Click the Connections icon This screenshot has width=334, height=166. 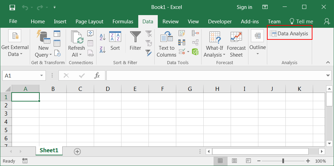[x=91, y=33]
